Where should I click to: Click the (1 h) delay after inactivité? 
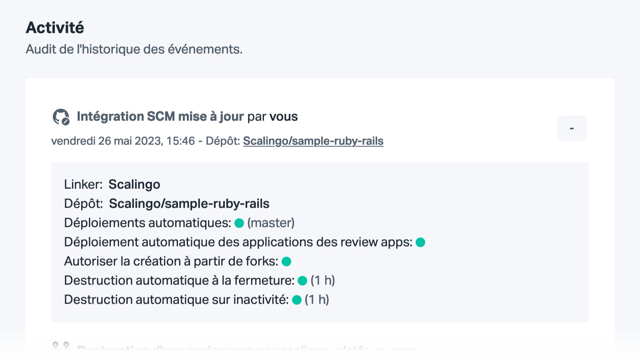point(317,300)
